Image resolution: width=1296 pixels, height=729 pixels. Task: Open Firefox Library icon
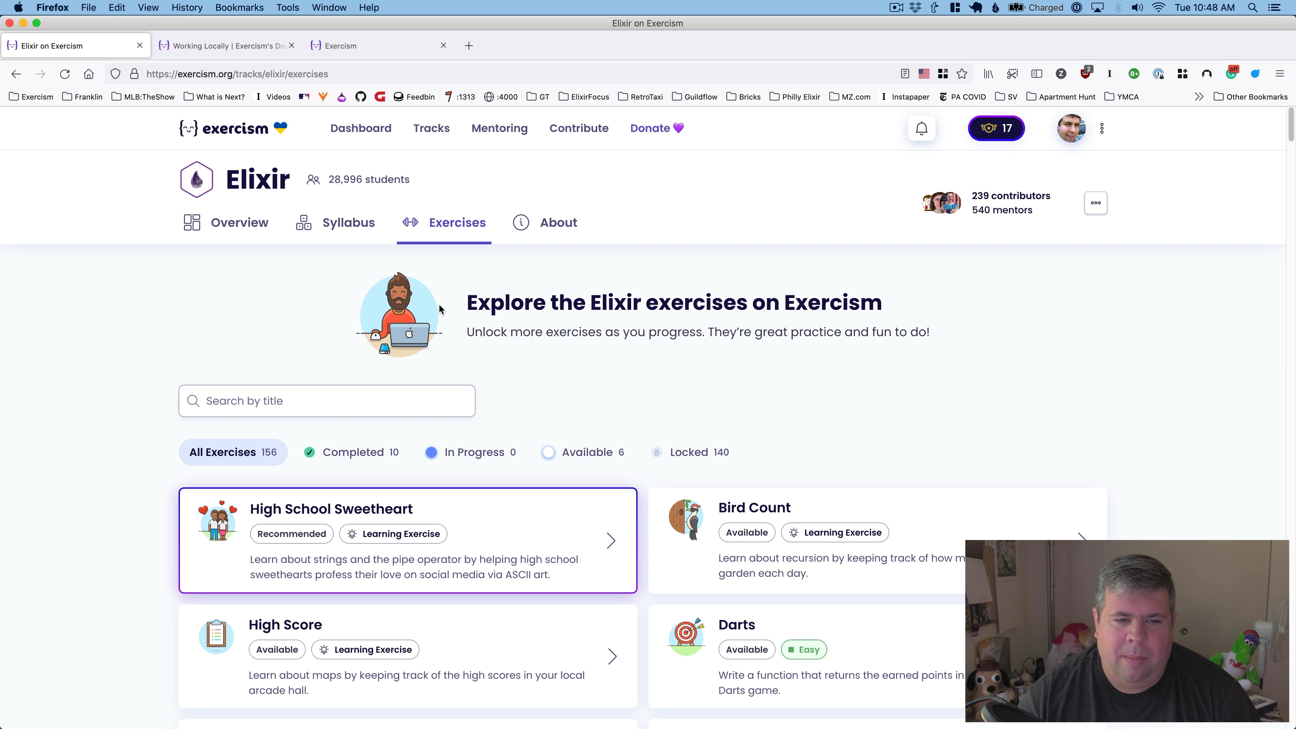point(988,74)
